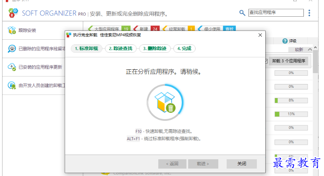Click the vertical scrollbar thumb
This screenshot has height=176, width=324.
coord(315,61)
